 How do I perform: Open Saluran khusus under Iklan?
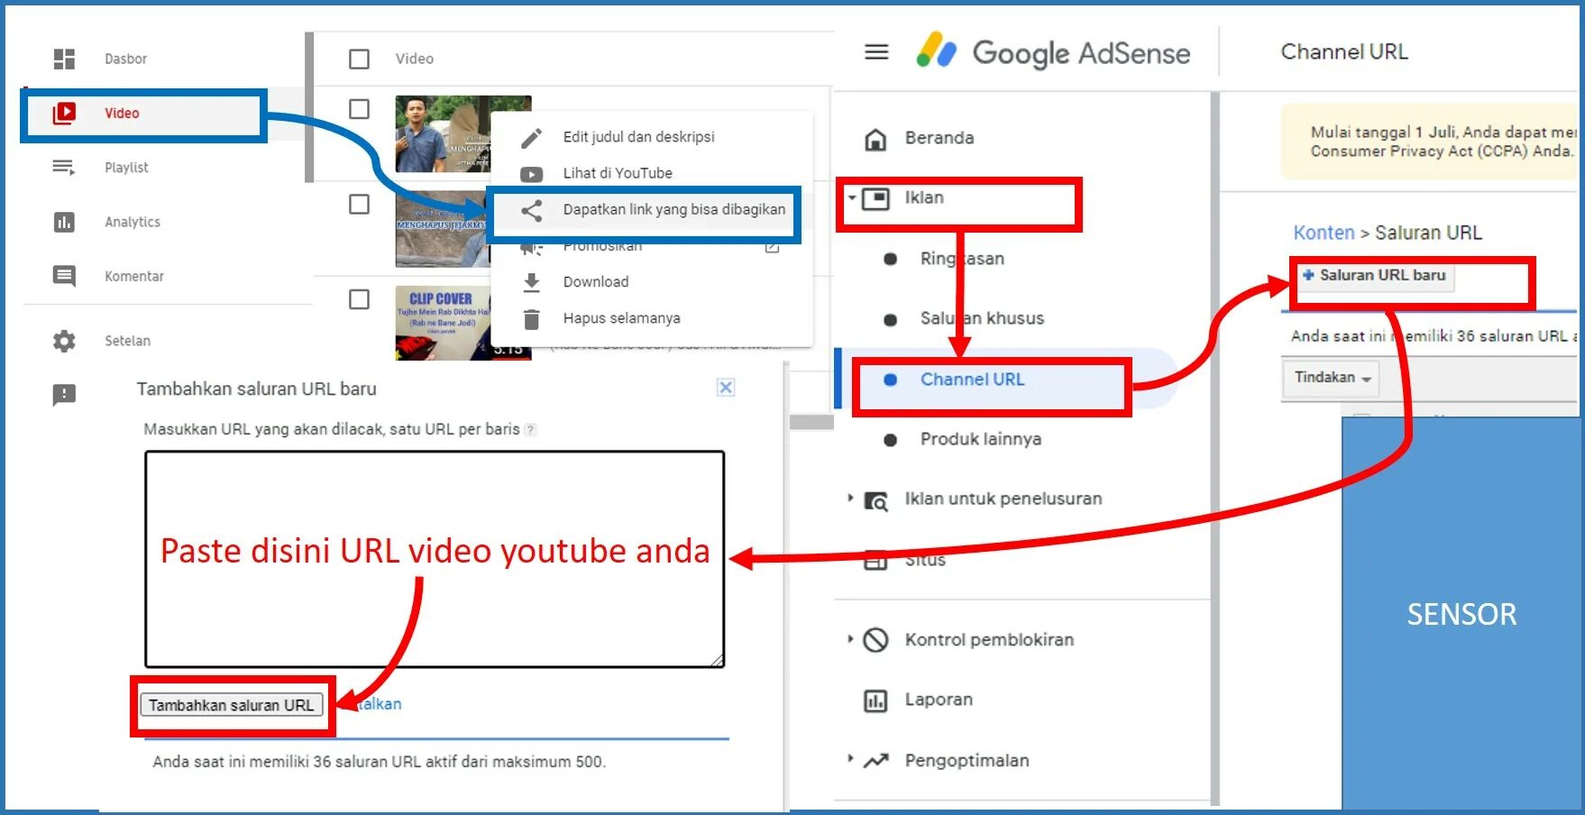[x=982, y=318]
